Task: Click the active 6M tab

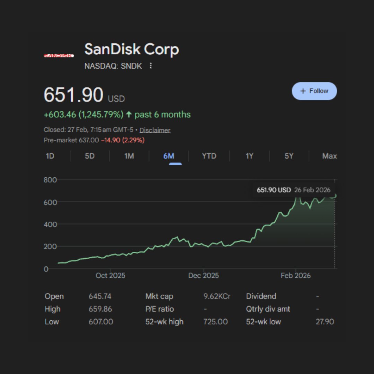Action: pos(169,156)
